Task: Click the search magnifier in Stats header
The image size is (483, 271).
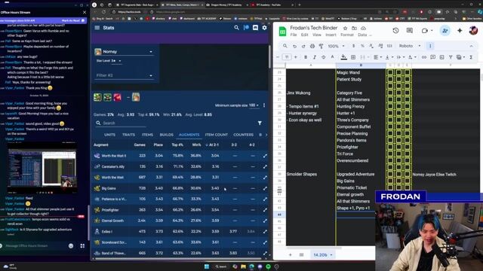Action: coord(236,28)
